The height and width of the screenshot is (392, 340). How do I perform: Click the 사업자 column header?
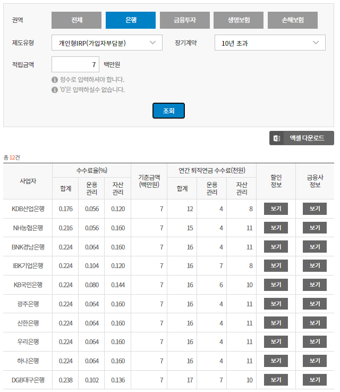[28, 181]
